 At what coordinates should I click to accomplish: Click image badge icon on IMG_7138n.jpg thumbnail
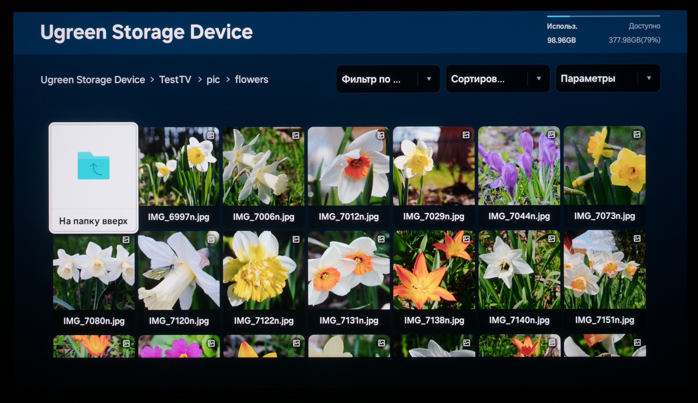coord(467,239)
